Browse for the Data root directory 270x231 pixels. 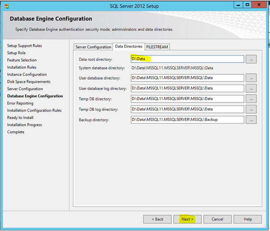click(251, 59)
